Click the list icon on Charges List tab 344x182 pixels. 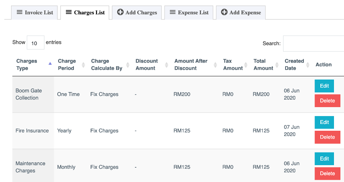click(69, 12)
